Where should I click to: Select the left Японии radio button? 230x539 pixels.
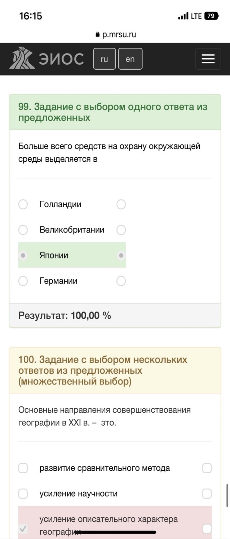[x=23, y=255]
